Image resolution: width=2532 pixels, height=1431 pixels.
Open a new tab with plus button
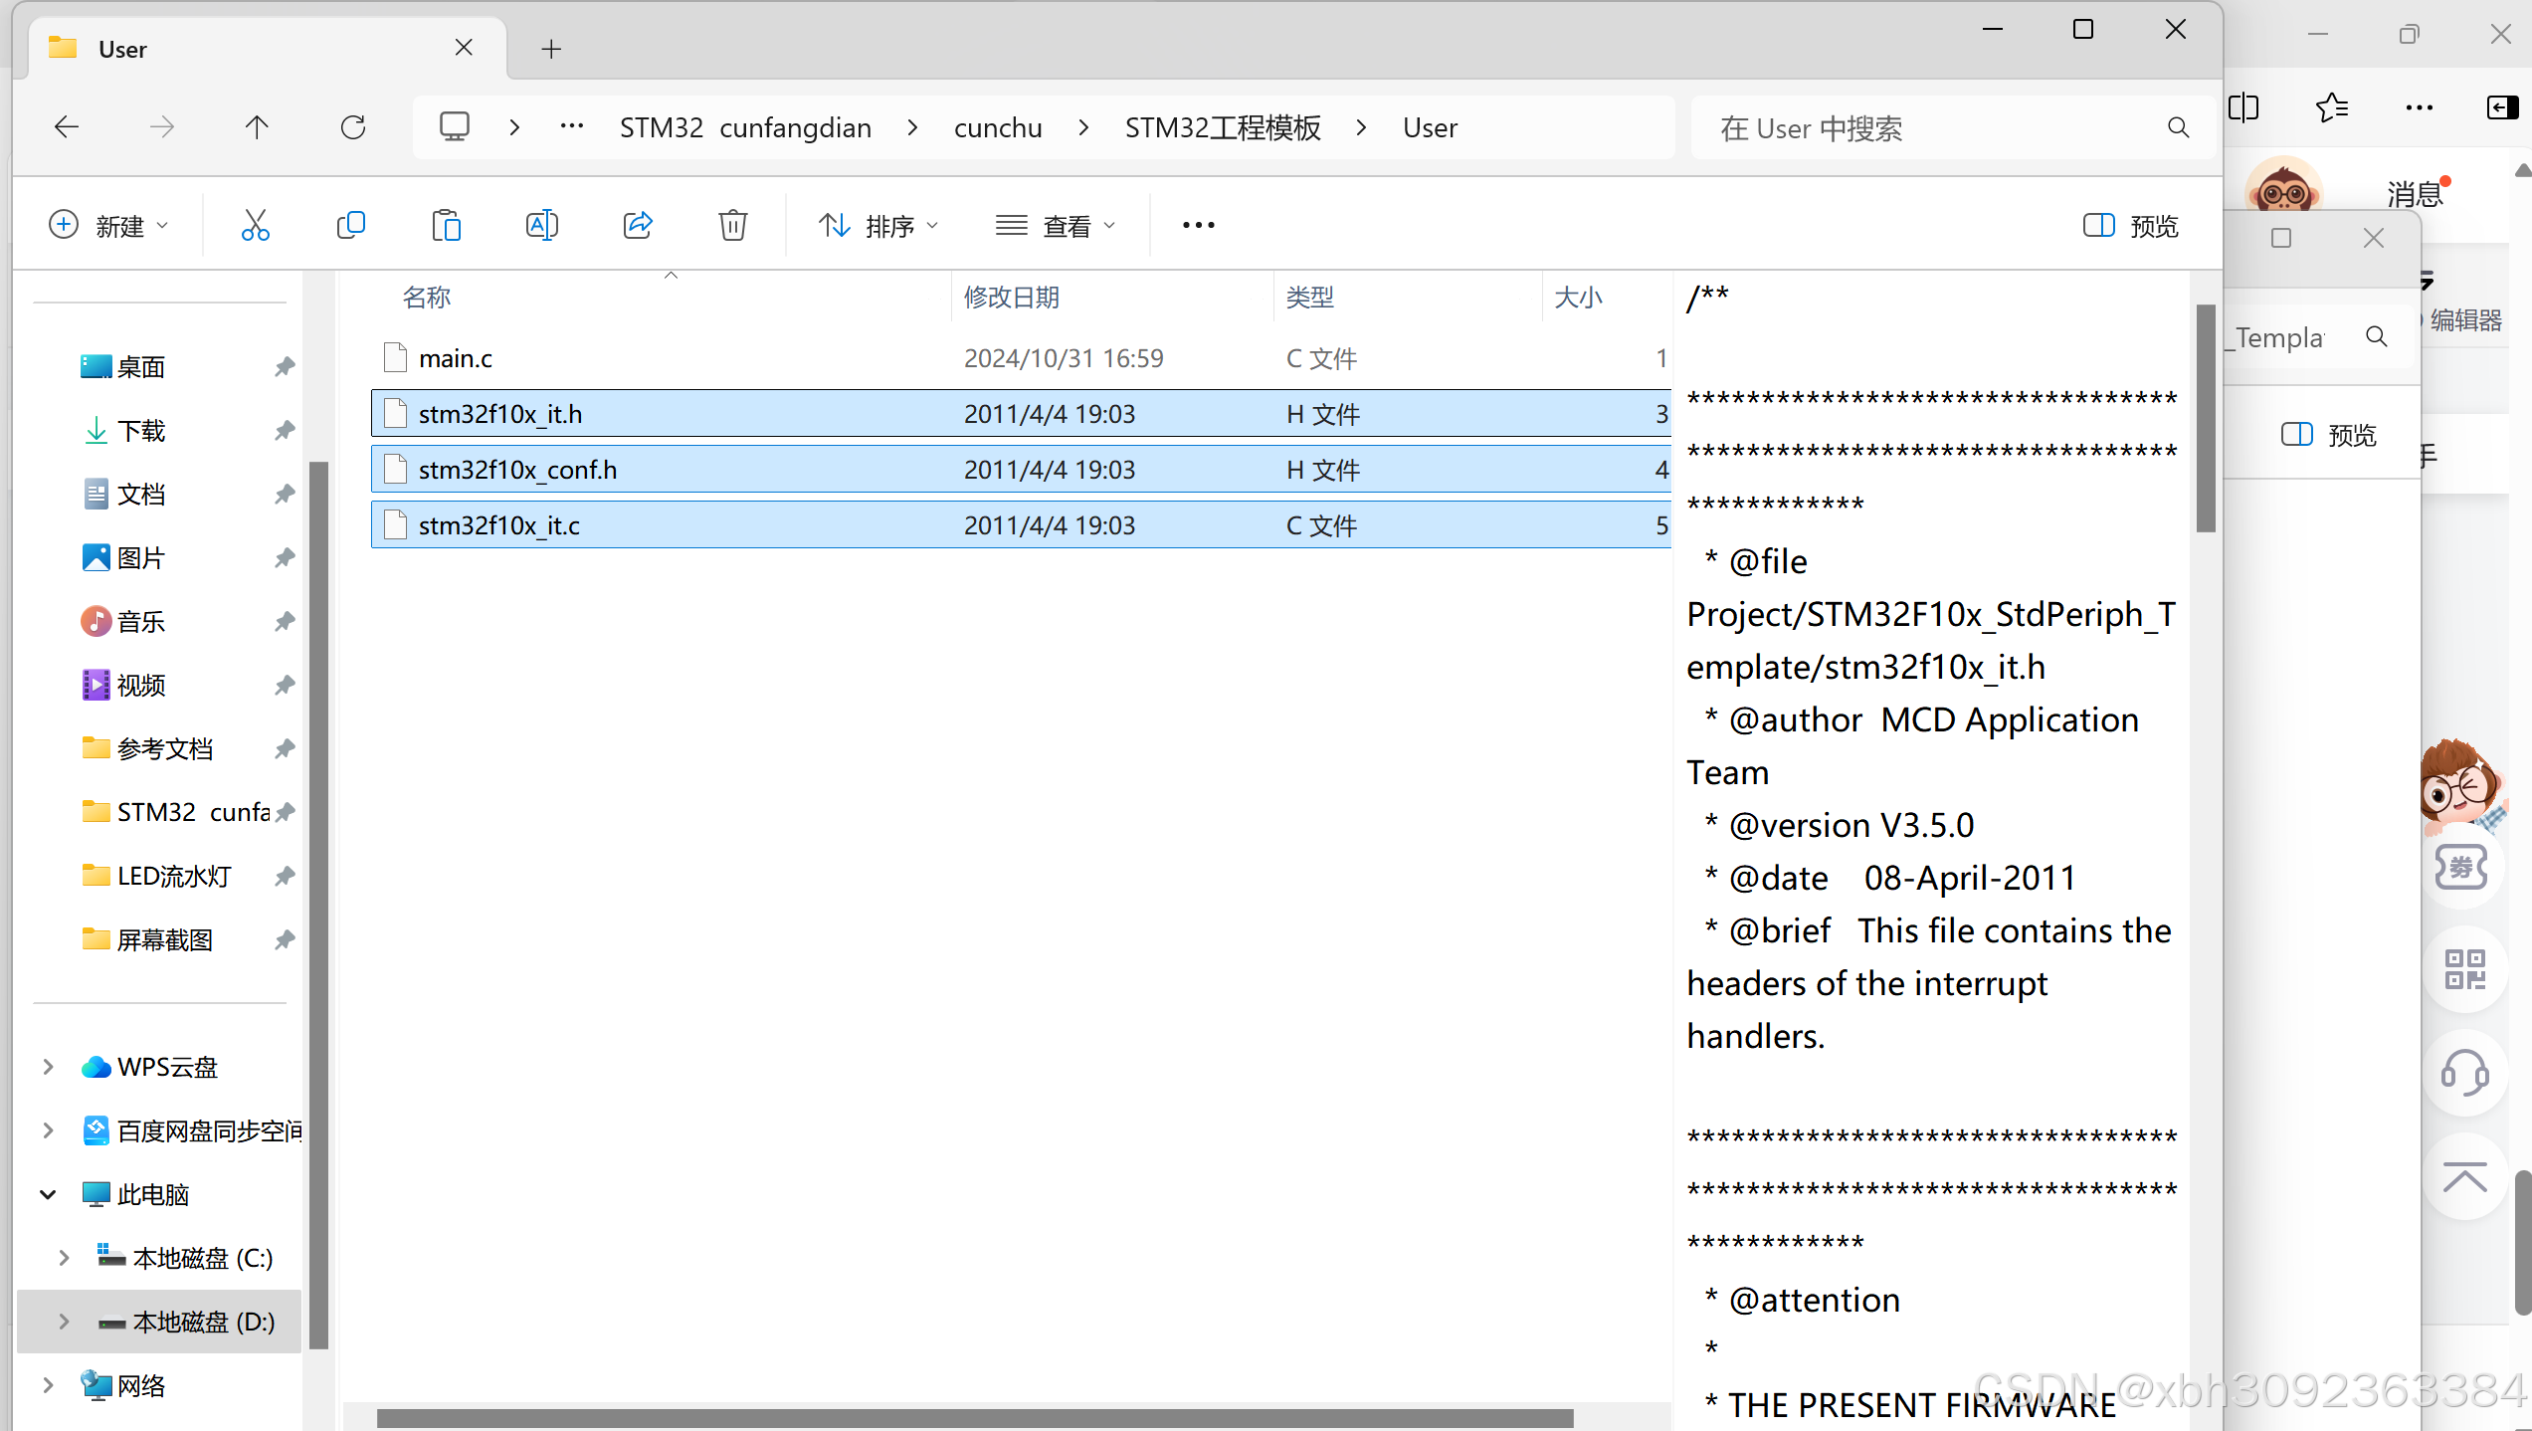point(551,49)
